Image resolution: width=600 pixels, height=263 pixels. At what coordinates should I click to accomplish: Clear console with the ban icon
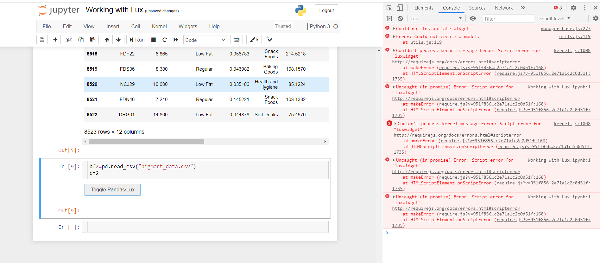(400, 19)
